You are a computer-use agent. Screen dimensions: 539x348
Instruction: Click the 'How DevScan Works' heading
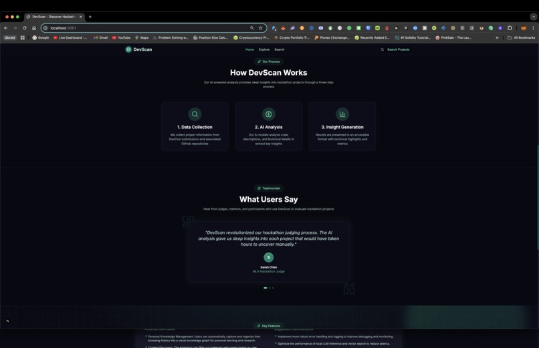coord(268,73)
